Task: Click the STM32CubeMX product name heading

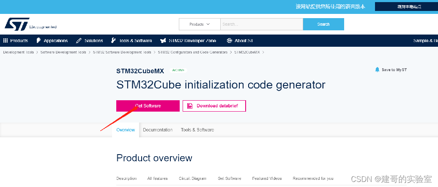Action: click(140, 71)
